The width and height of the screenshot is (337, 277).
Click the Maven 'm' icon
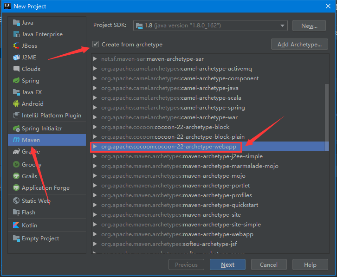[x=16, y=140]
